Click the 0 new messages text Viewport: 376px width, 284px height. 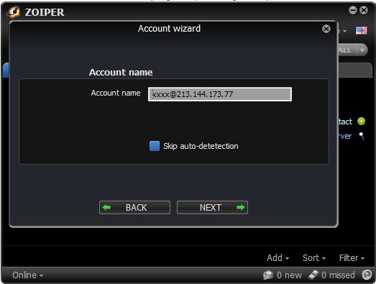coord(289,275)
